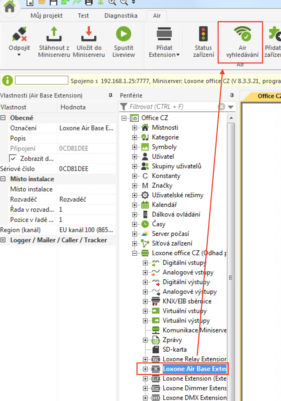Select Kalendář item in periphery tree
The width and height of the screenshot is (281, 401).
point(164,205)
